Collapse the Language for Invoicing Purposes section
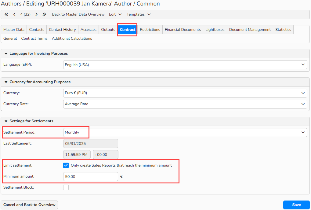The height and width of the screenshot is (210, 311). click(x=6, y=53)
